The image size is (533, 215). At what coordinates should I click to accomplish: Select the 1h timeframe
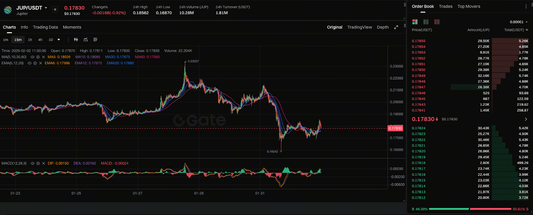30,40
